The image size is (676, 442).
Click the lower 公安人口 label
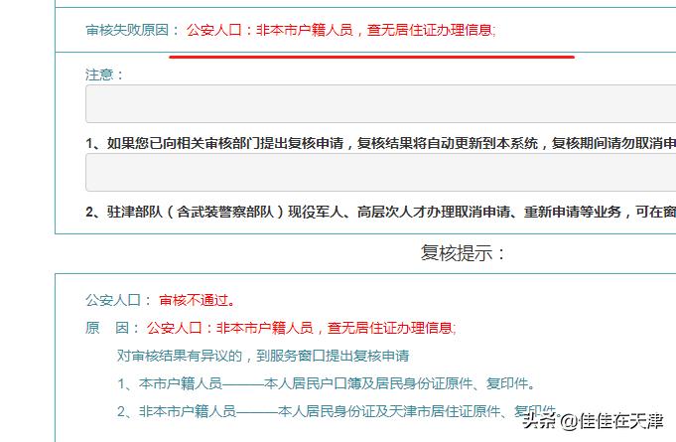(118, 300)
